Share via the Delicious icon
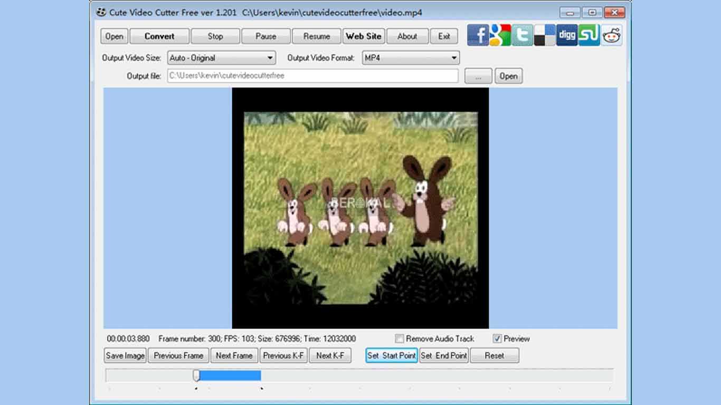Screen dimensions: 721x405 [545, 35]
